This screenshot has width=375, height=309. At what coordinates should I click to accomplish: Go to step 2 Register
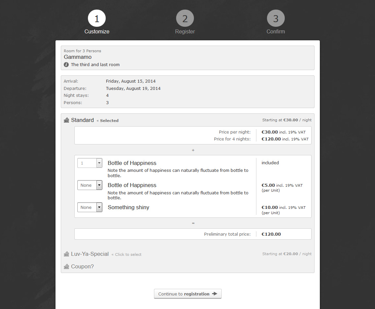[x=185, y=19]
